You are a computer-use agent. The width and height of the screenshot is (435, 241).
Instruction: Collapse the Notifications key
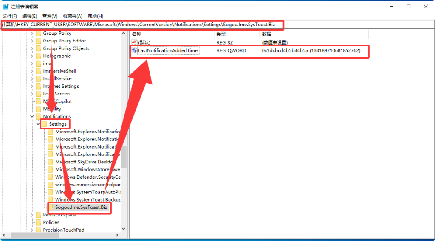(x=32, y=117)
